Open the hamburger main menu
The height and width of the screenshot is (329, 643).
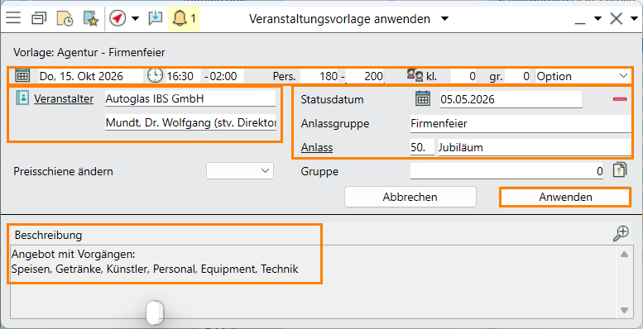(13, 18)
